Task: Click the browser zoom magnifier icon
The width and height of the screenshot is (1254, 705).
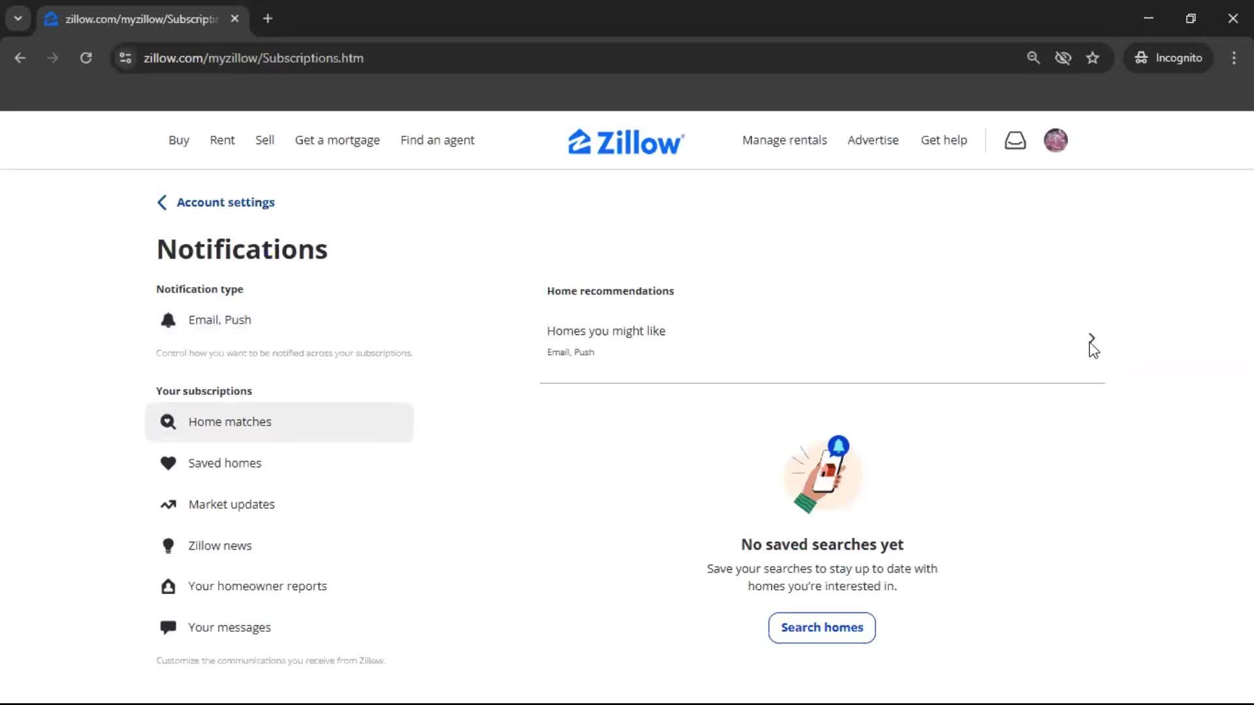Action: click(1033, 58)
